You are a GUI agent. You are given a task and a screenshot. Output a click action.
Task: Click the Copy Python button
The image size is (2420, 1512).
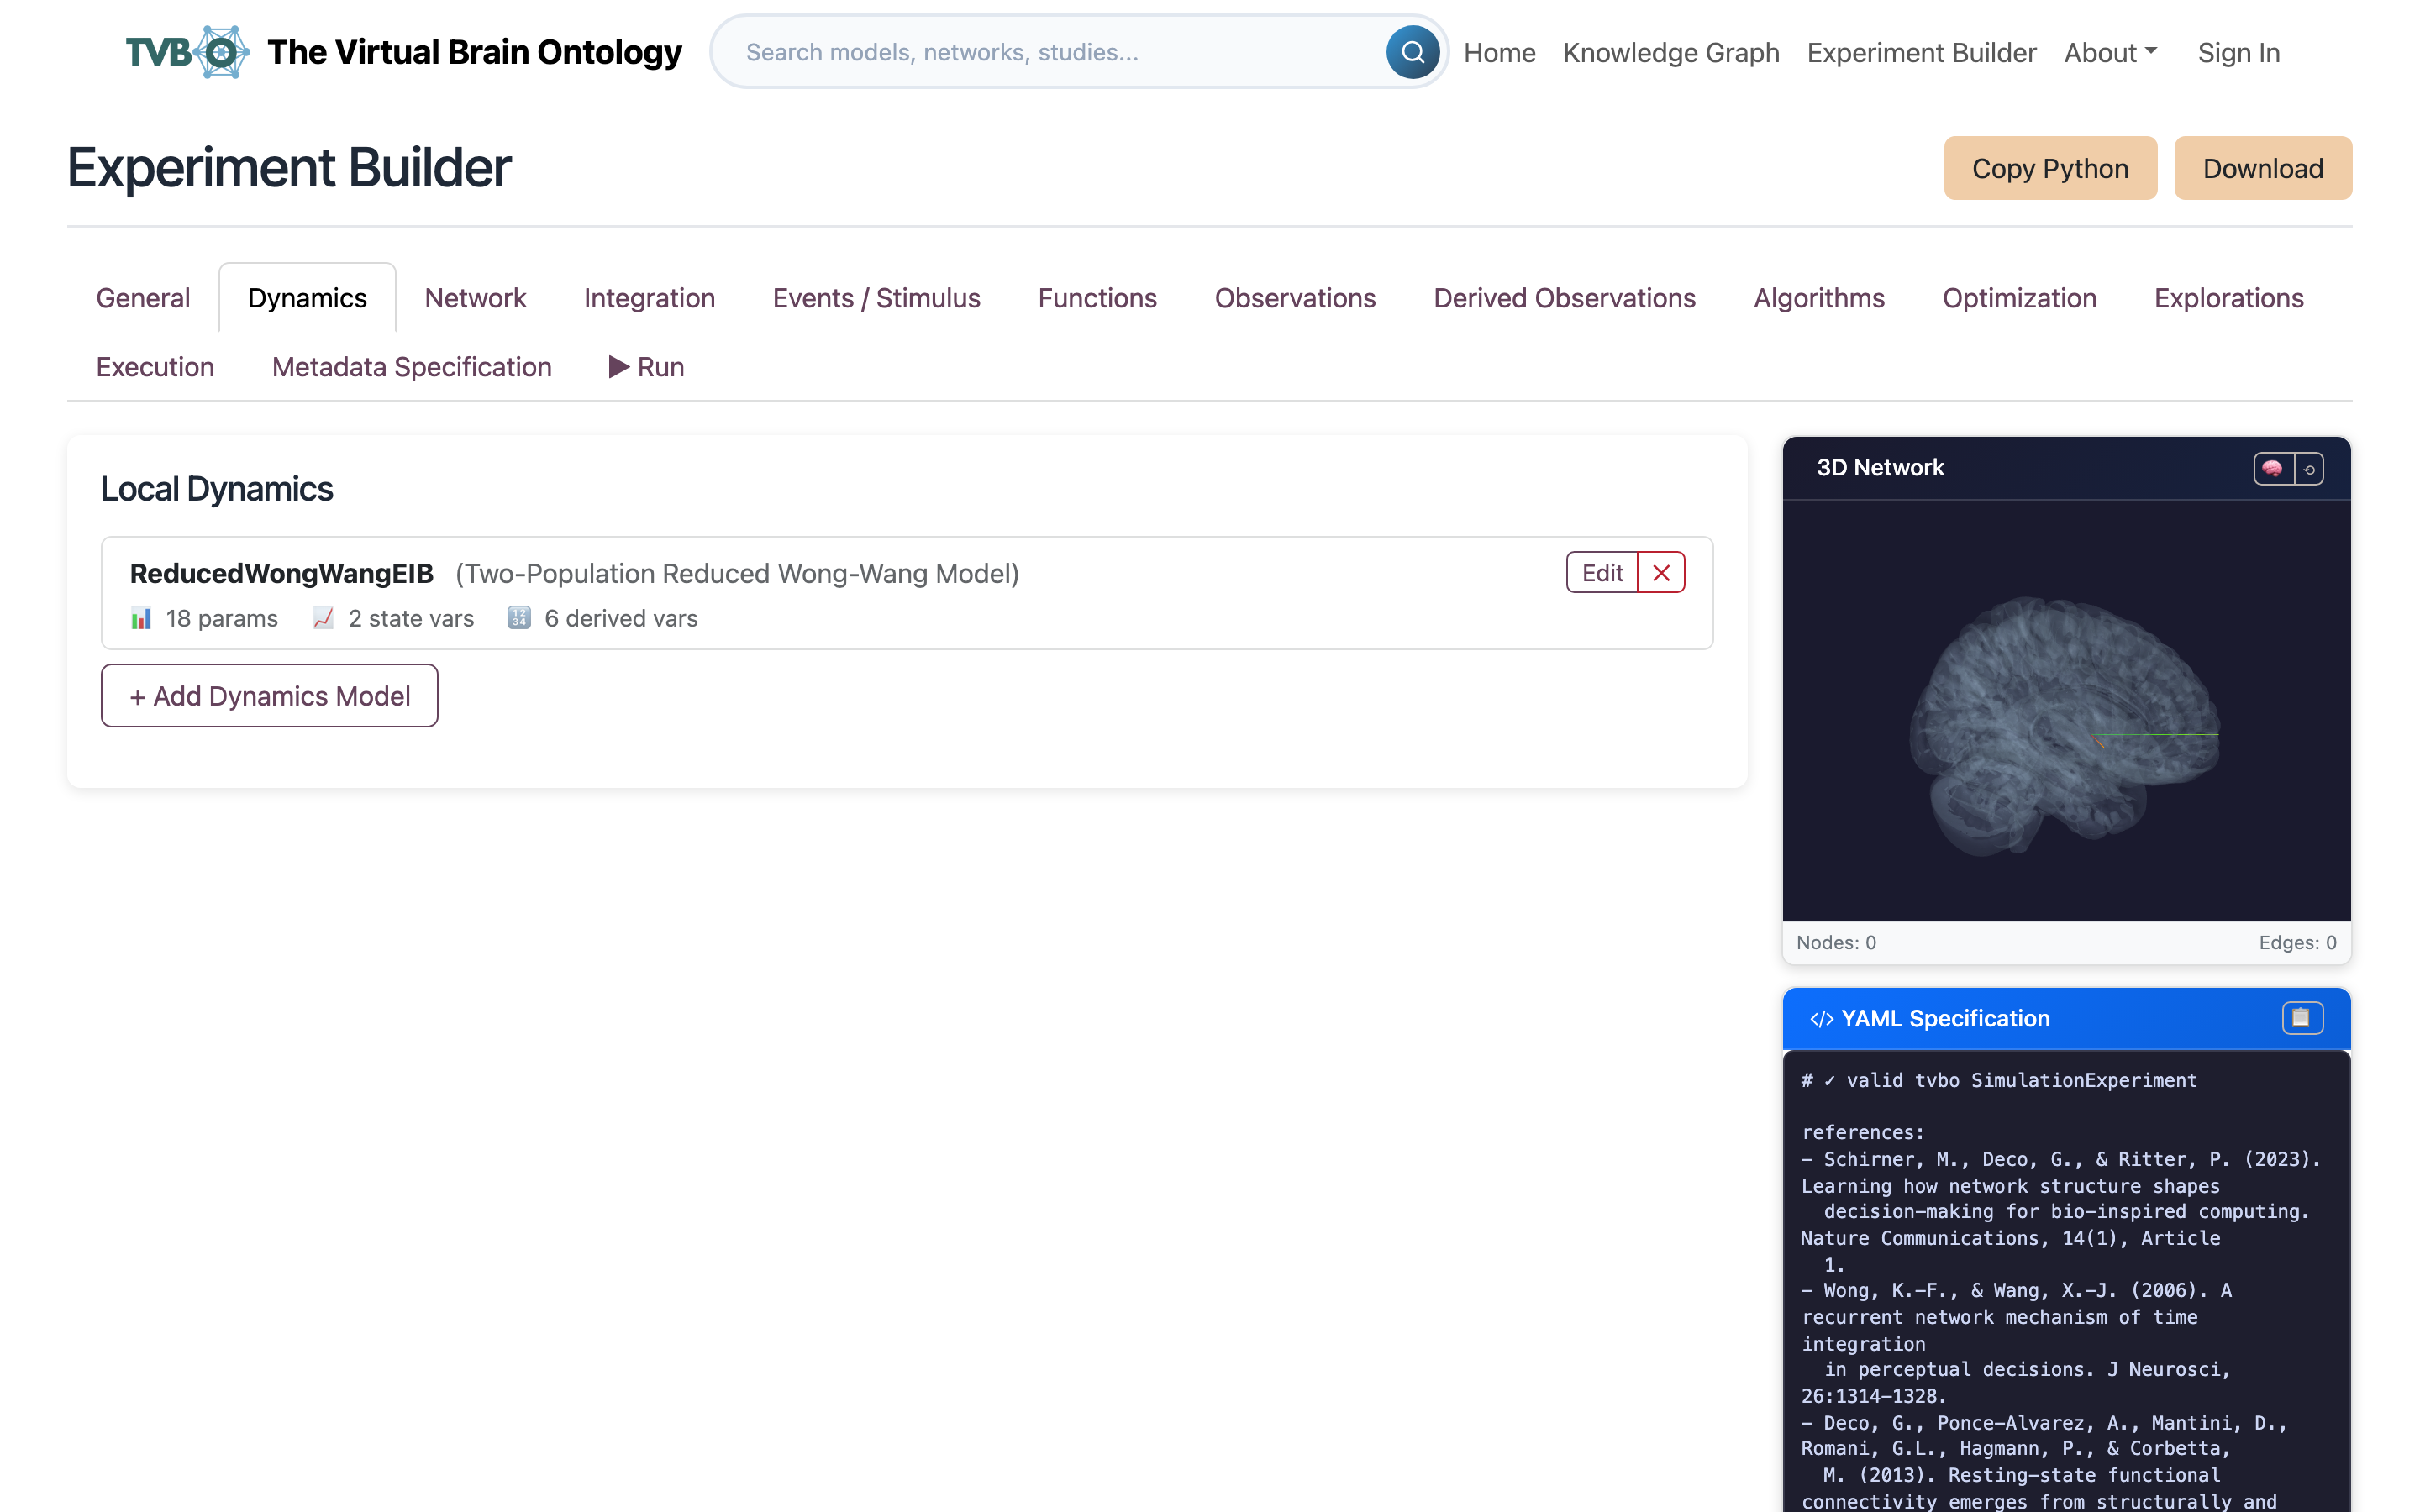click(x=2050, y=168)
